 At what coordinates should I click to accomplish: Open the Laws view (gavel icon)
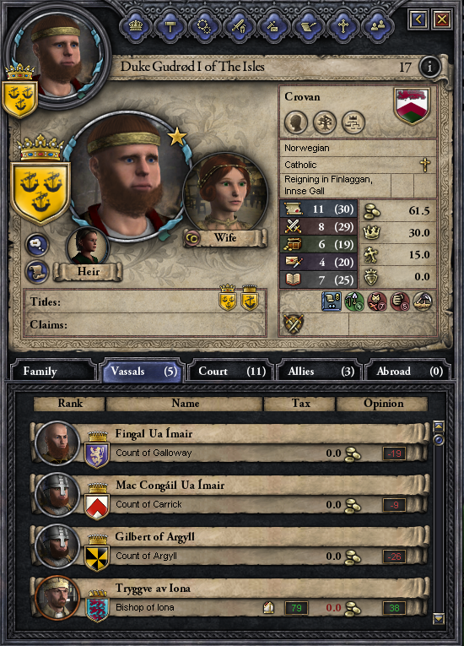tap(170, 27)
